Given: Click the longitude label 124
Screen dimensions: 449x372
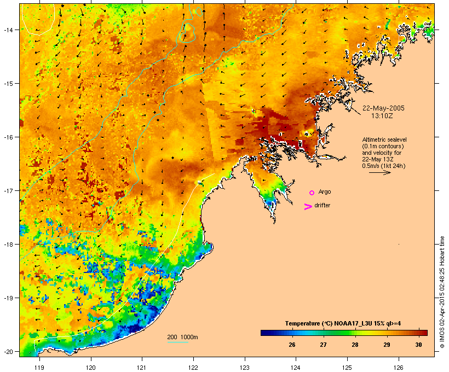Looking at the screenshot, I should click(296, 368).
